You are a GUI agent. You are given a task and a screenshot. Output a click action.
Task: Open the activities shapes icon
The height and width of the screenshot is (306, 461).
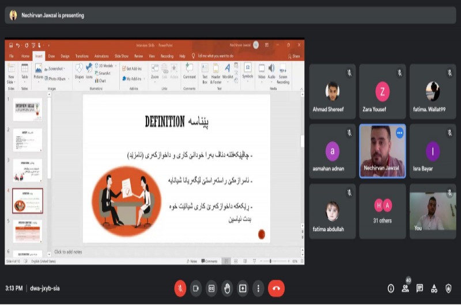coord(434,288)
